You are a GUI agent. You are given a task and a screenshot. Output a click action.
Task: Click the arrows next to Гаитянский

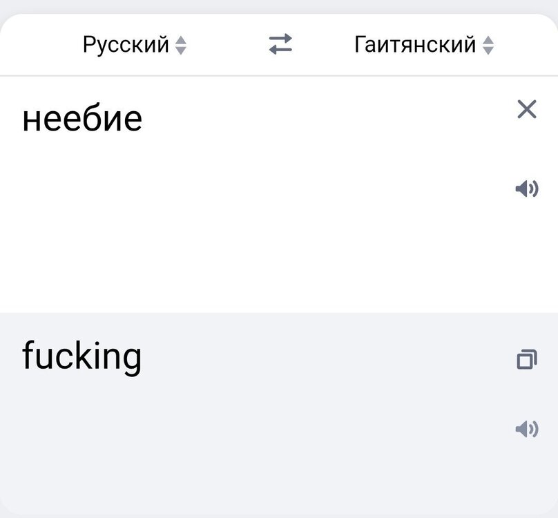488,45
